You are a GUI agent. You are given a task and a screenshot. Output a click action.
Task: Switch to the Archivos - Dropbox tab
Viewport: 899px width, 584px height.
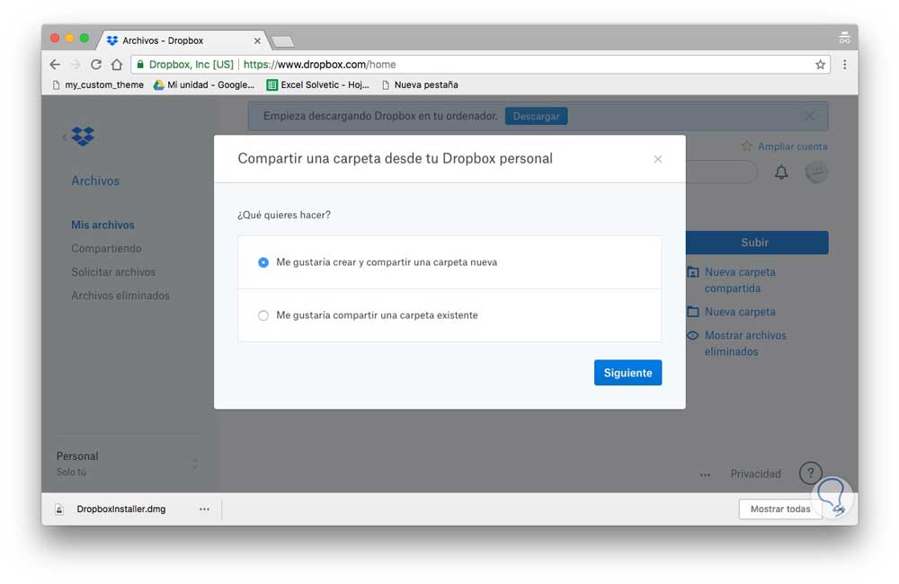pyautogui.click(x=182, y=40)
